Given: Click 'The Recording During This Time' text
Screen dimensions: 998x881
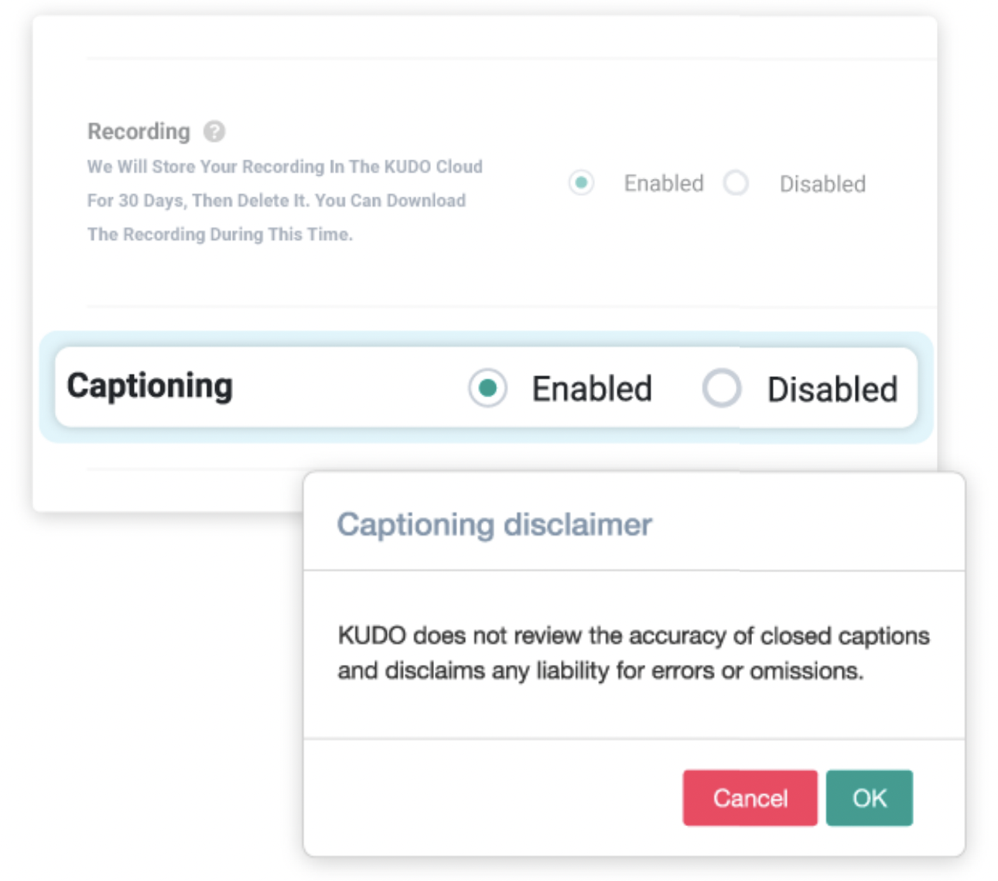Looking at the screenshot, I should coord(220,234).
